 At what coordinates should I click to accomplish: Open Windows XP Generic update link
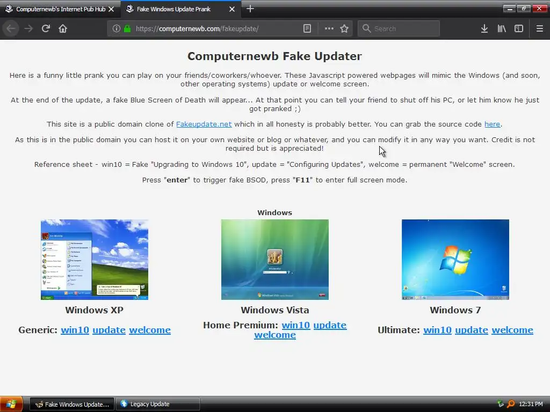tap(109, 330)
